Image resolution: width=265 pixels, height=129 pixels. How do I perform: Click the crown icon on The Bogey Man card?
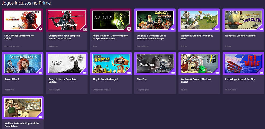[x=217, y=29]
